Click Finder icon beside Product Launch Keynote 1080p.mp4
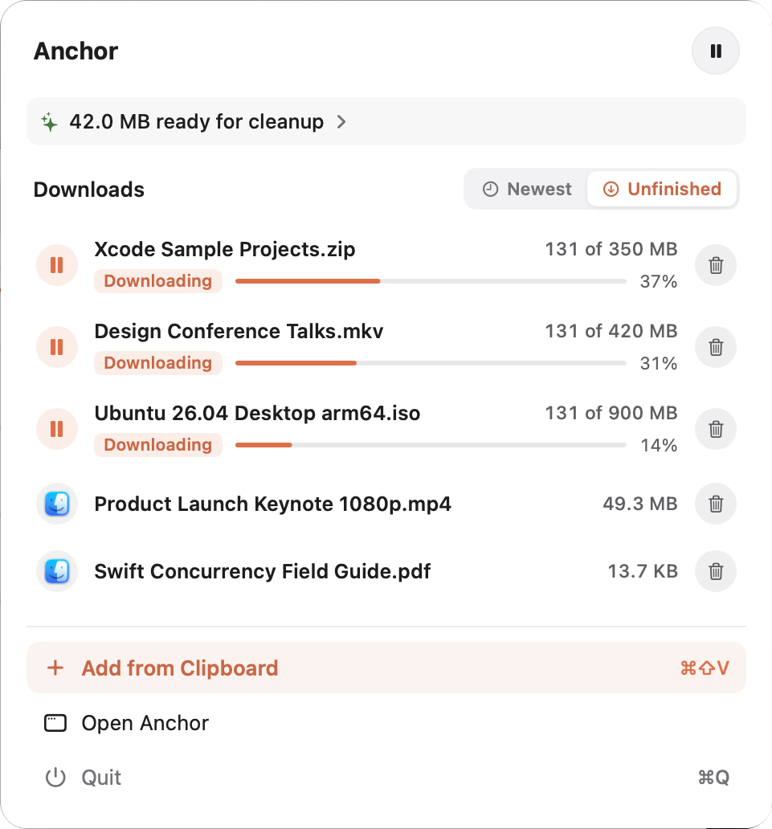Viewport: 772px width, 829px height. pos(57,504)
